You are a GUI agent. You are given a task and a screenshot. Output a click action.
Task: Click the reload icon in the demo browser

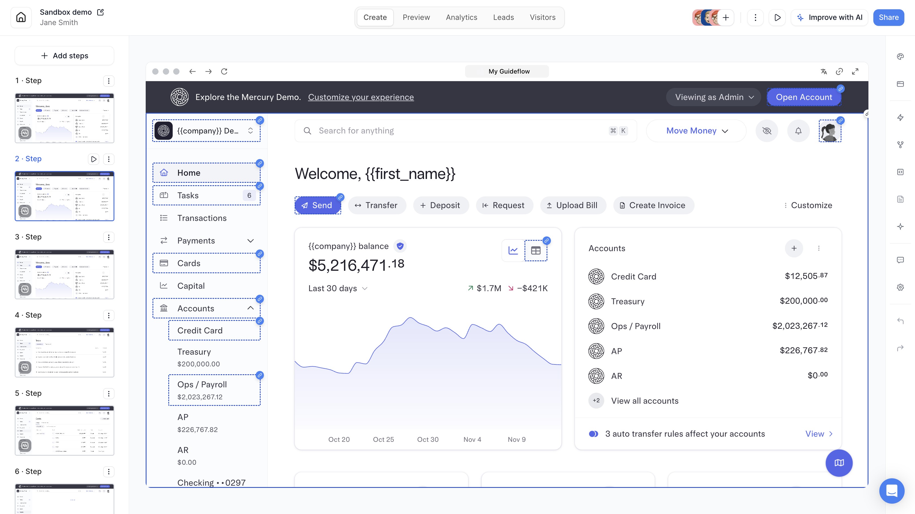[x=224, y=71]
